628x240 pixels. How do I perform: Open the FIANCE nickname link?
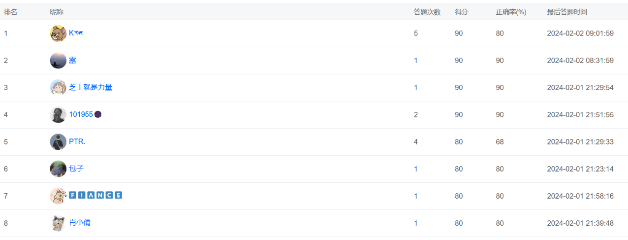coord(95,195)
